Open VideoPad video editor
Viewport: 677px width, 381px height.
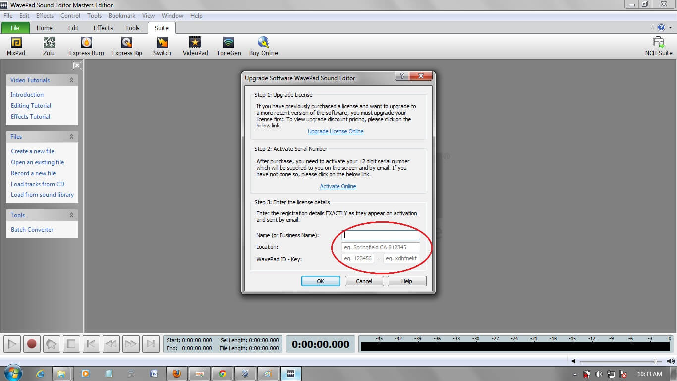click(x=195, y=46)
